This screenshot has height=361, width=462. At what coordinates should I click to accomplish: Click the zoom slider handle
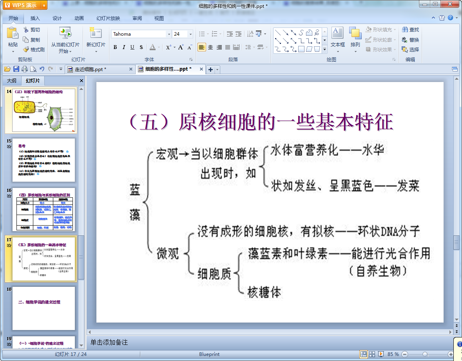[425, 354]
